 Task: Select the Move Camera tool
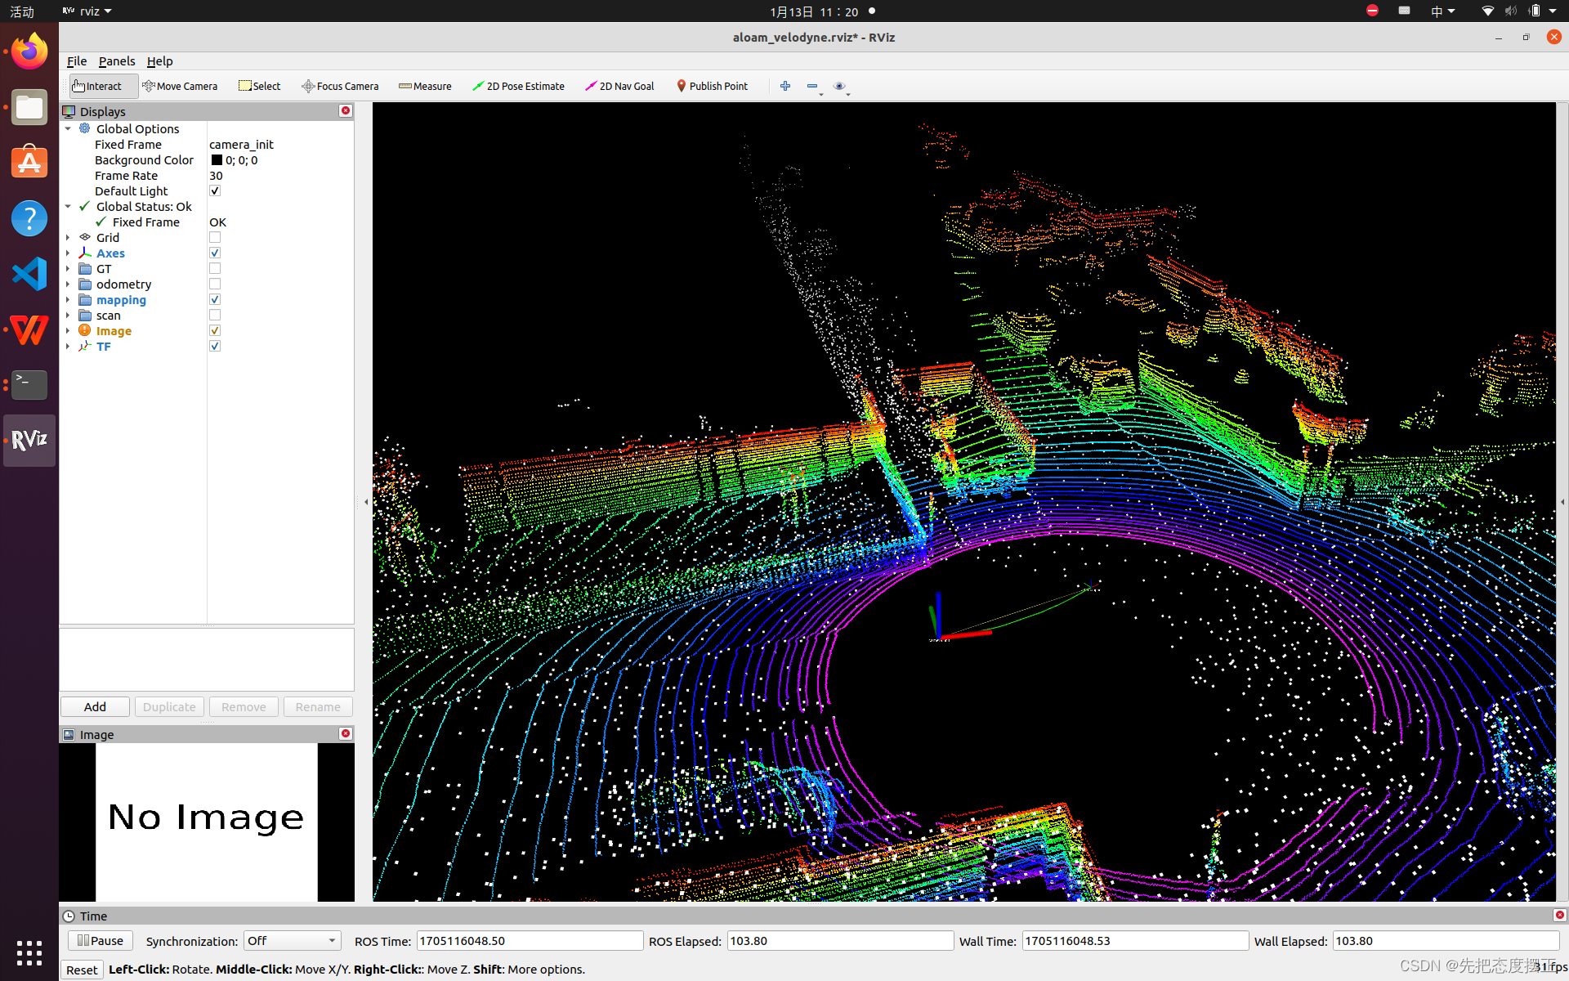pyautogui.click(x=180, y=86)
